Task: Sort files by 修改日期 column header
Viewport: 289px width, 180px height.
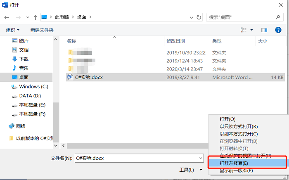Action: pos(175,41)
